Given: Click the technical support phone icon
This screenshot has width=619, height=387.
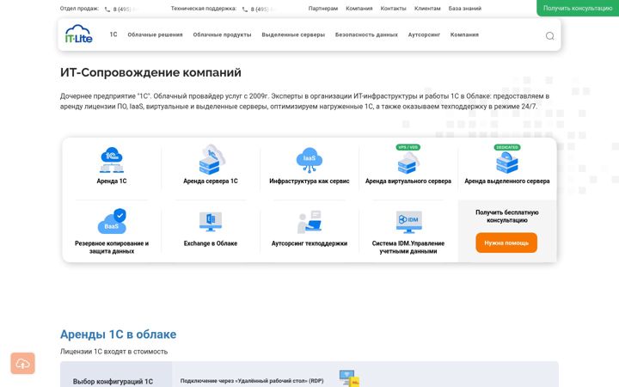Looking at the screenshot, I should pyautogui.click(x=245, y=9).
